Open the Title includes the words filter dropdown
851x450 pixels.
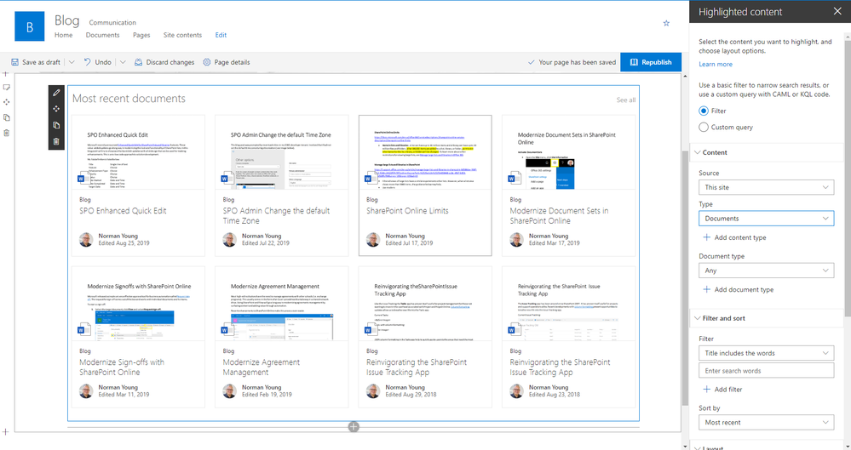click(x=766, y=353)
